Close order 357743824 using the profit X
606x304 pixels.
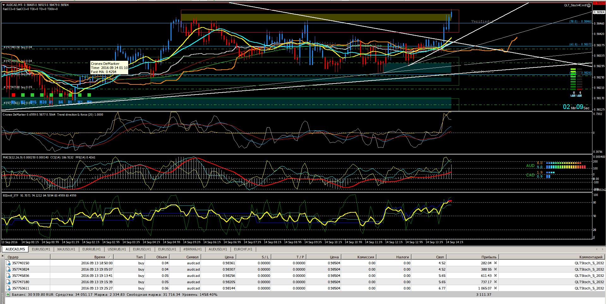point(495,269)
